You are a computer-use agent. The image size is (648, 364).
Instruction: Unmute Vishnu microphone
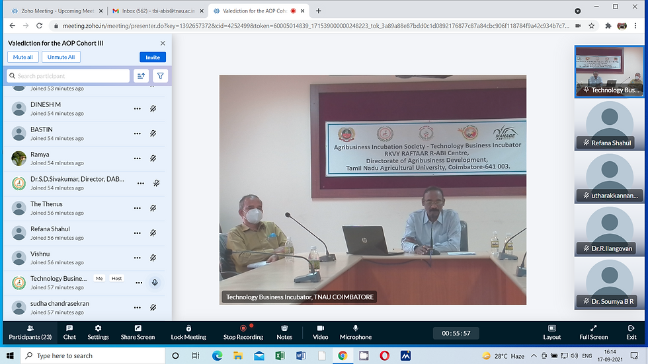coord(153,258)
